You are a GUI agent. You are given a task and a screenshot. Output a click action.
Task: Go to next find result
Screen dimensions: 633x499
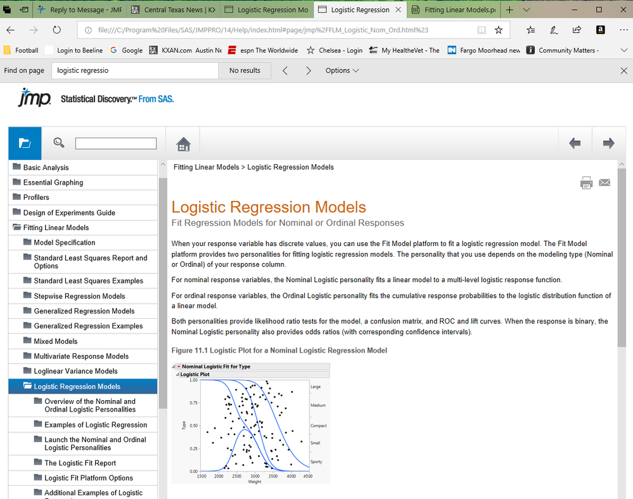click(x=309, y=71)
